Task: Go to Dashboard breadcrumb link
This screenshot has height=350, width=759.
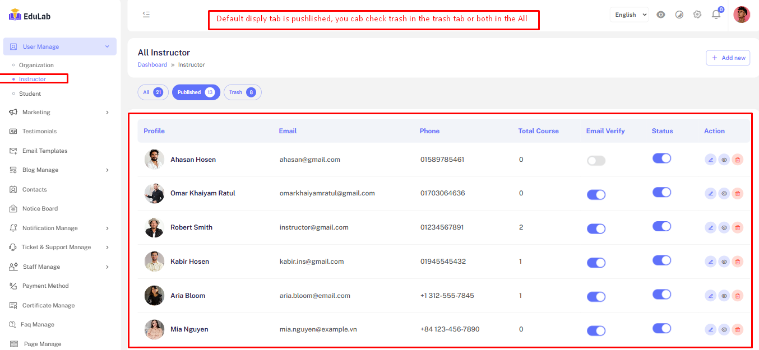Action: [x=152, y=65]
